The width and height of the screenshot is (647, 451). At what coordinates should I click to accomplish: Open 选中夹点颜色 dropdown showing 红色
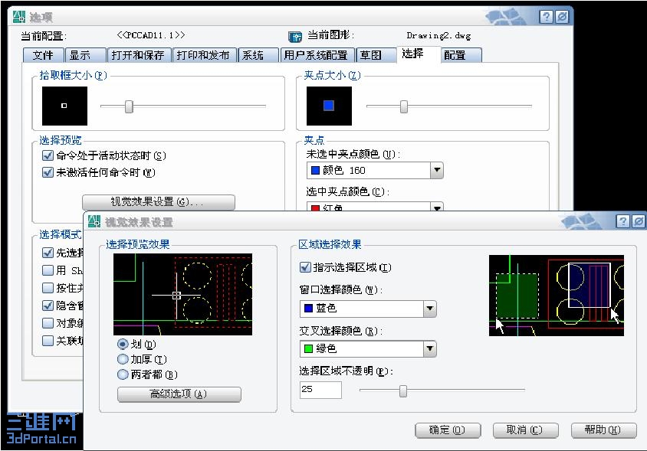point(375,206)
